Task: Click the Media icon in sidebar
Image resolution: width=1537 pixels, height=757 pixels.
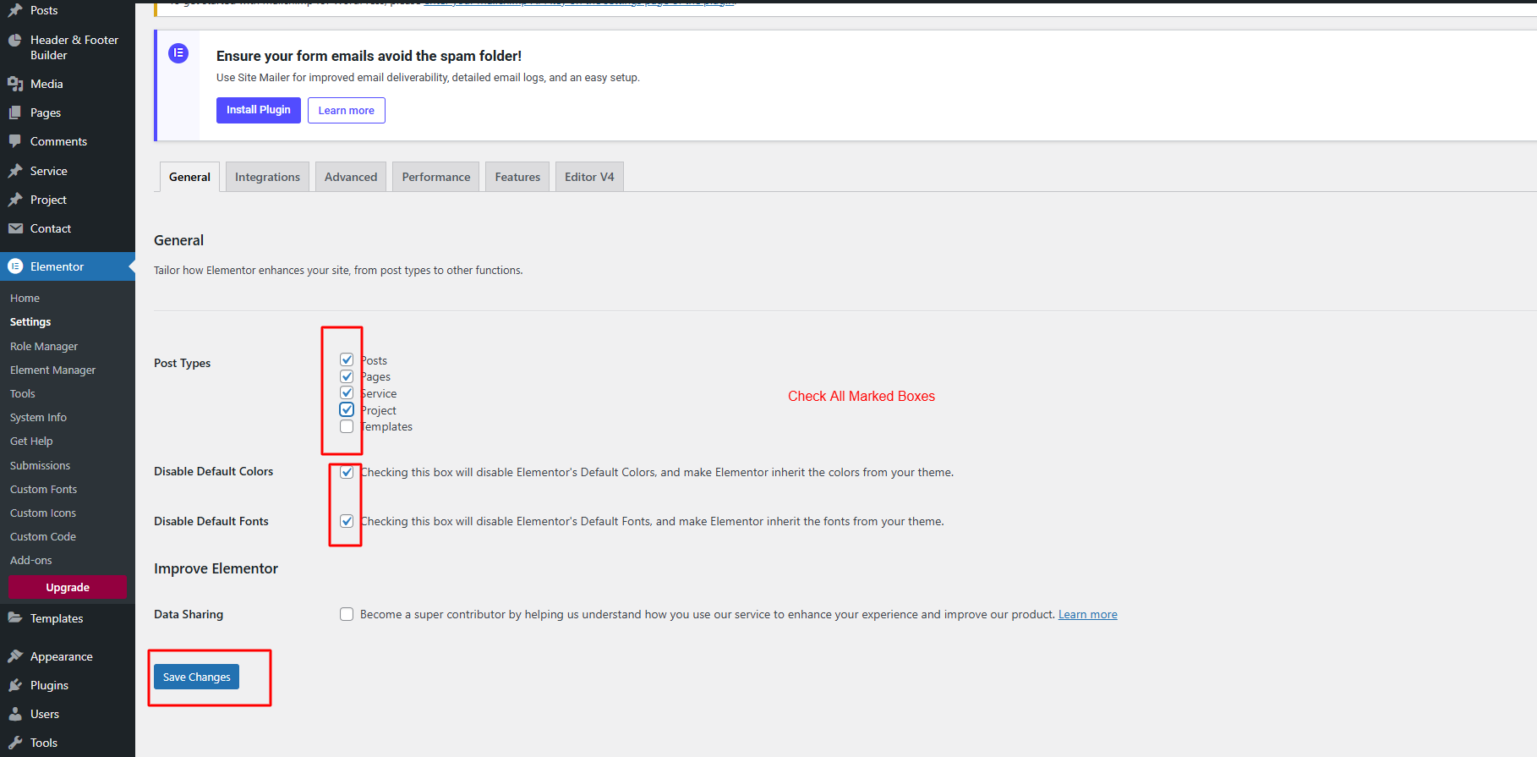Action: click(15, 84)
